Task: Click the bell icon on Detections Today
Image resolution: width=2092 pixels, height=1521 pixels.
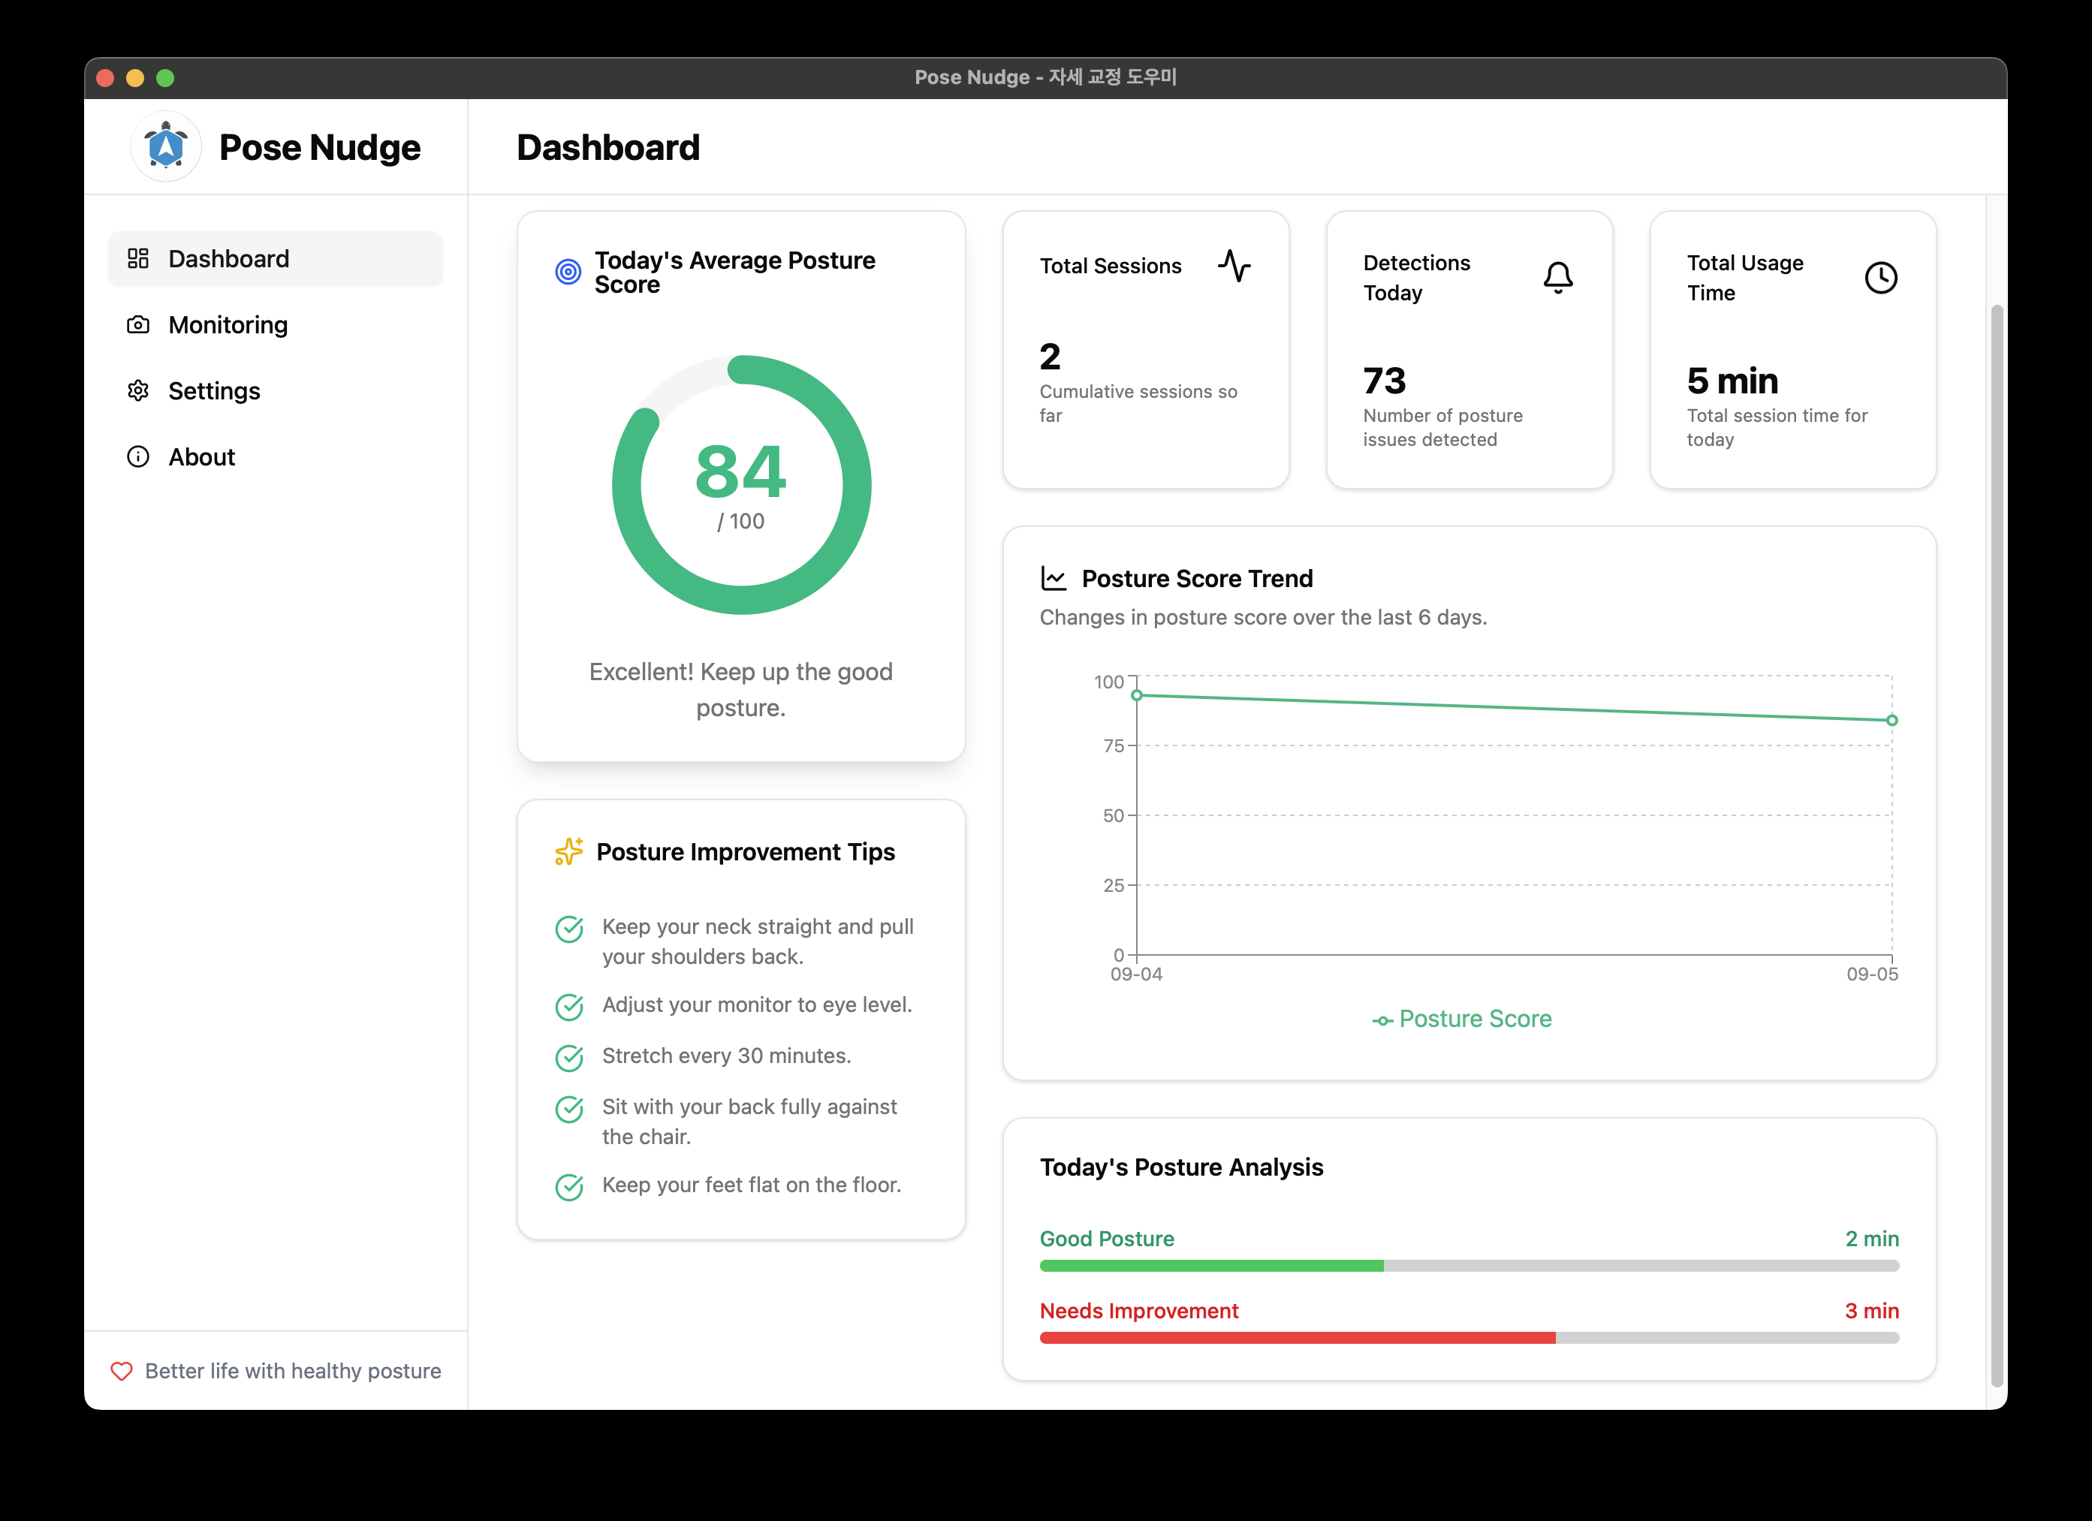Action: pos(1558,277)
